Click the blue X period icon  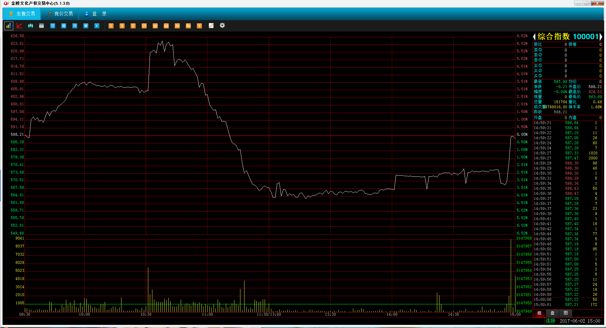coord(97,26)
